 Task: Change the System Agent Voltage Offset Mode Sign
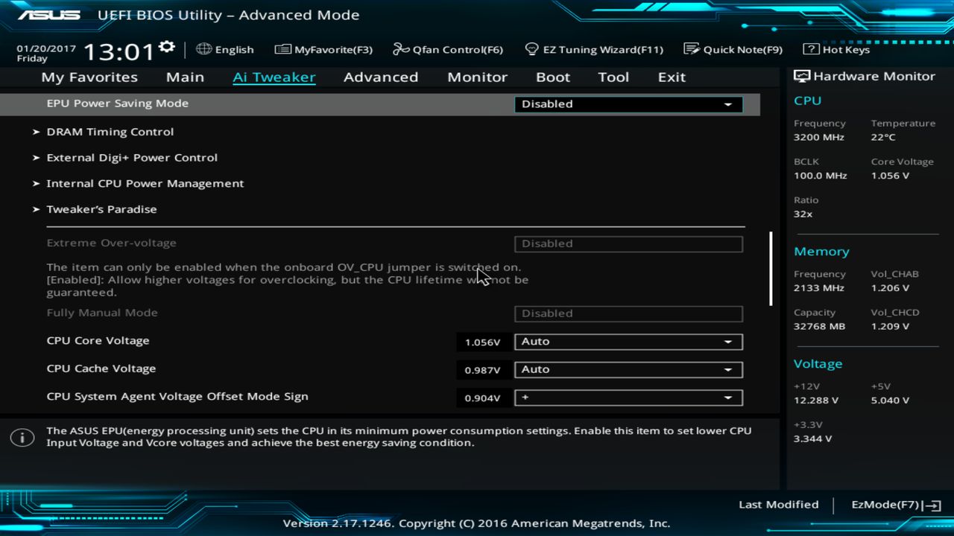[628, 398]
